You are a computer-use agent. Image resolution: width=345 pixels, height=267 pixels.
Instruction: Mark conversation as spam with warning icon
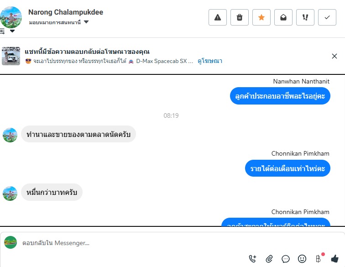tap(217, 17)
